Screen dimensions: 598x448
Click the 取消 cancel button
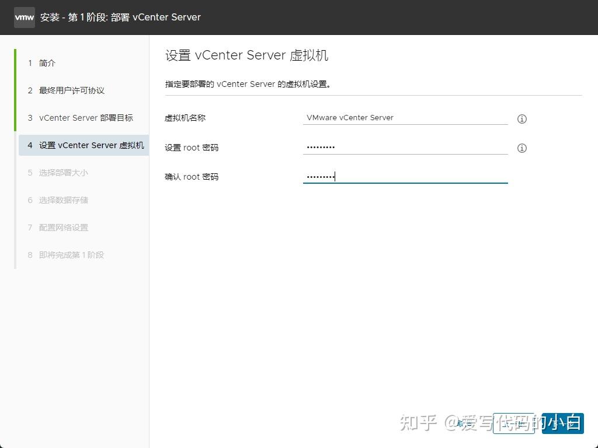coord(464,423)
